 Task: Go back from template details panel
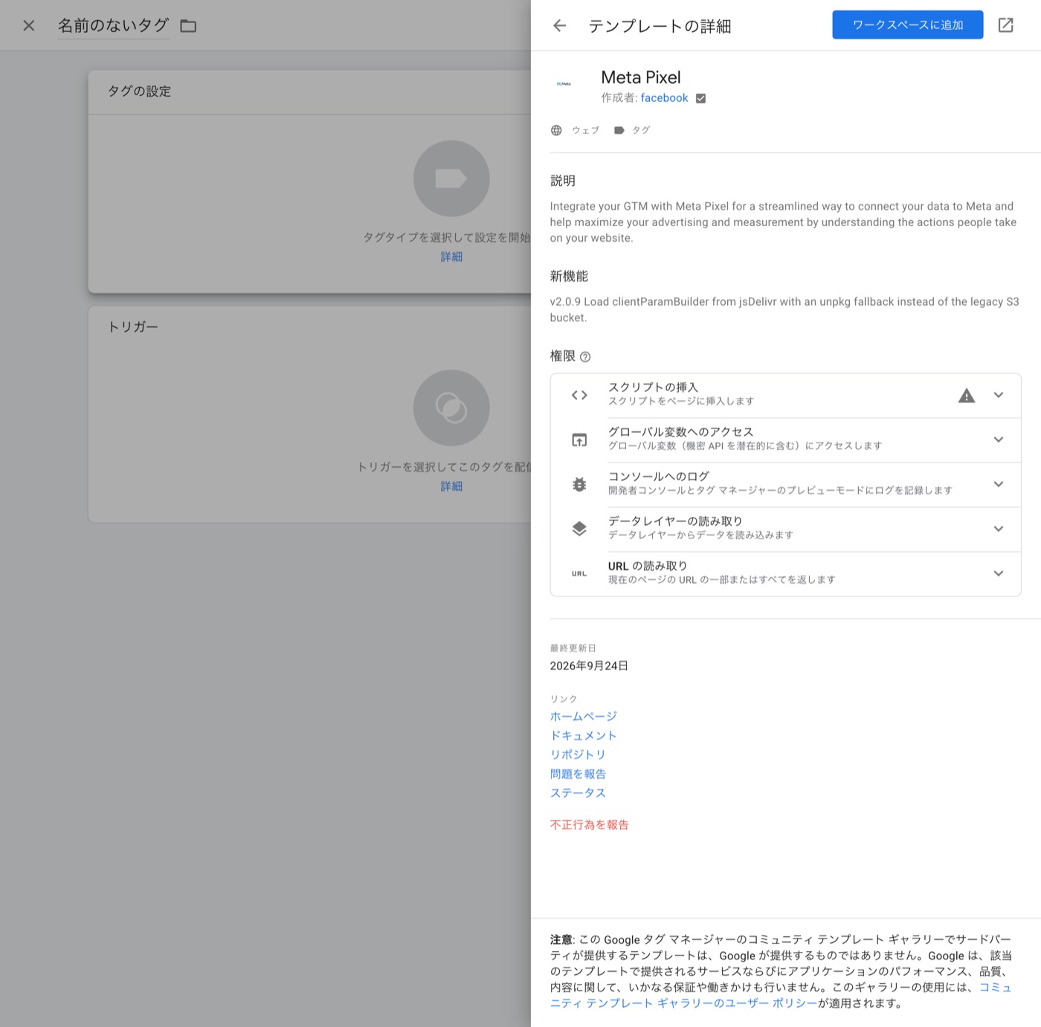coord(560,26)
